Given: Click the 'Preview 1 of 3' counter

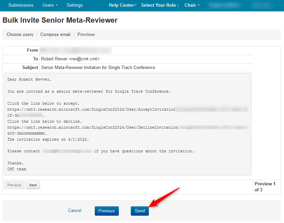Looking at the screenshot, I should (x=265, y=187).
